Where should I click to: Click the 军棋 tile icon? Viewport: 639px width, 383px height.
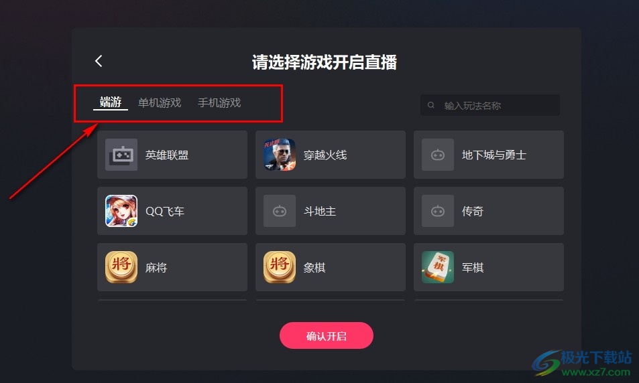pos(438,267)
